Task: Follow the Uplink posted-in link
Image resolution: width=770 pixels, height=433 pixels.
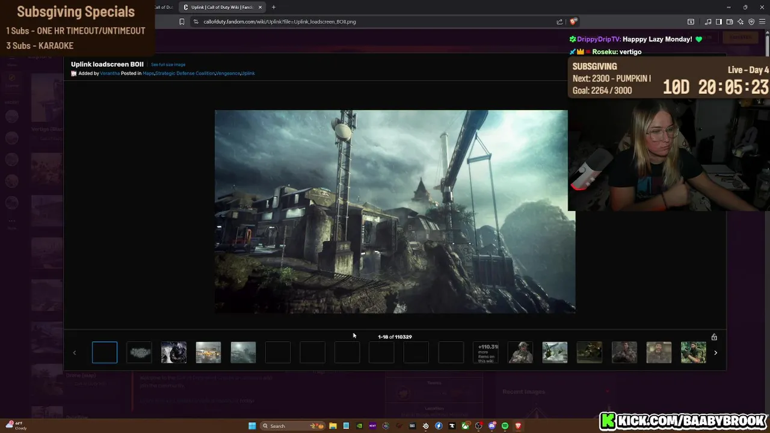Action: [x=248, y=73]
